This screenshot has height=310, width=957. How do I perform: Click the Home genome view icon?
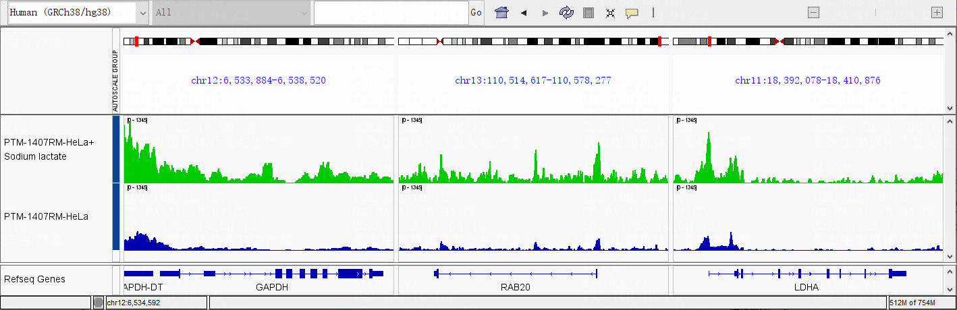[x=501, y=13]
